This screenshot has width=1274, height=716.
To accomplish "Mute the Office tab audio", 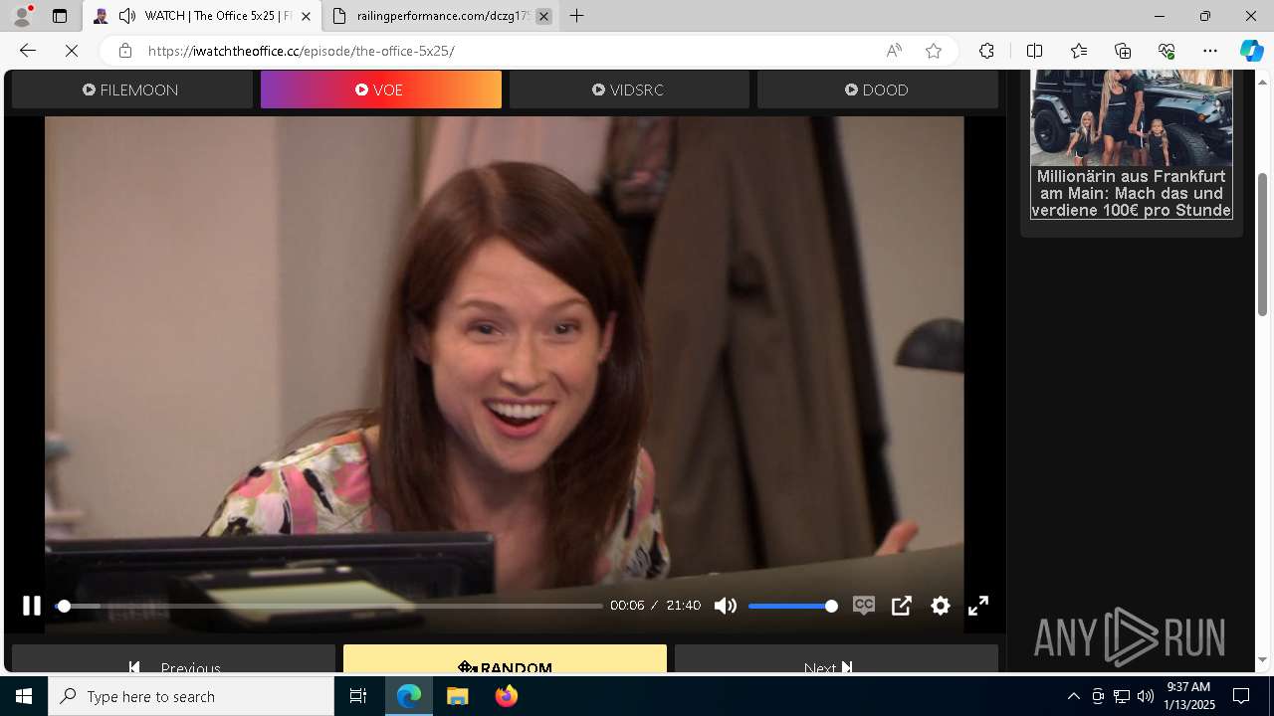I will (x=127, y=16).
